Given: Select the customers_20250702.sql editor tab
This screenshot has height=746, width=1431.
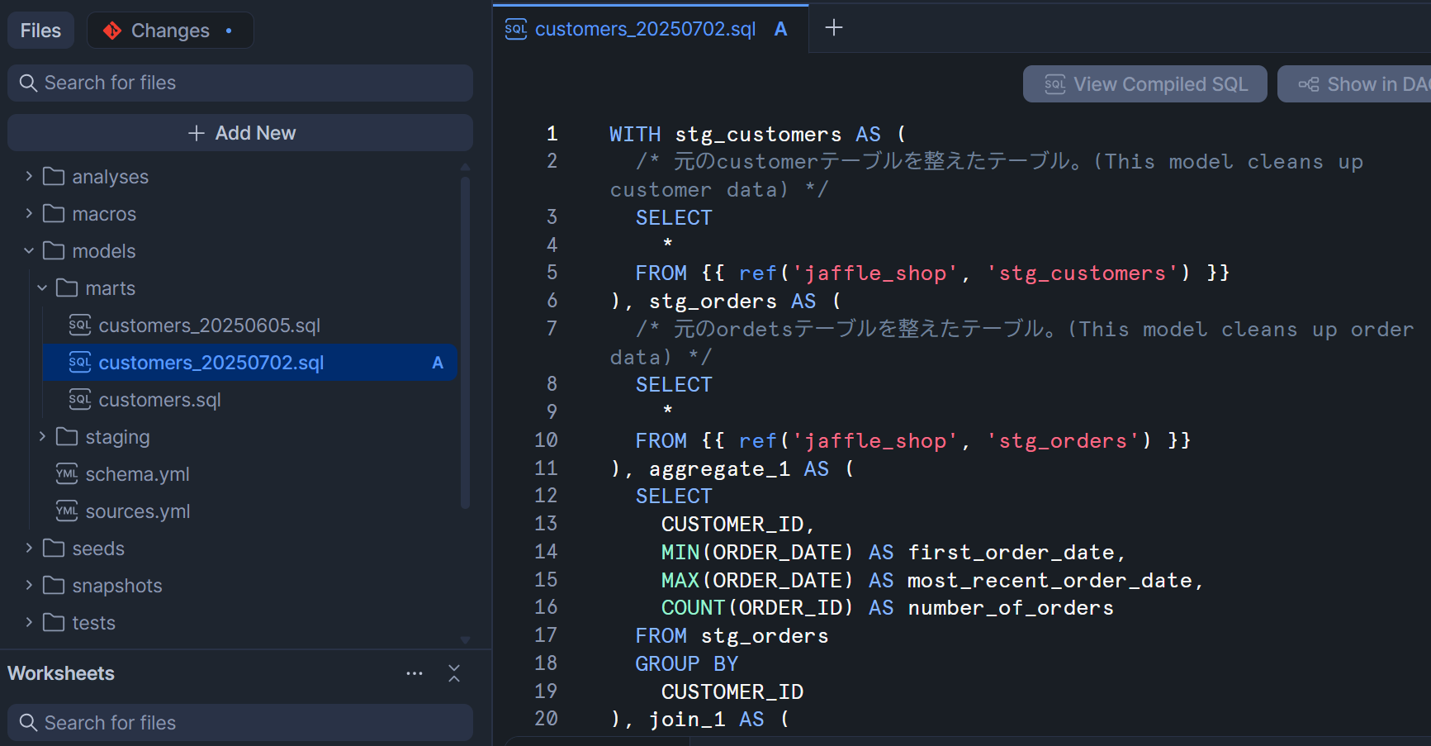Looking at the screenshot, I should pyautogui.click(x=651, y=30).
